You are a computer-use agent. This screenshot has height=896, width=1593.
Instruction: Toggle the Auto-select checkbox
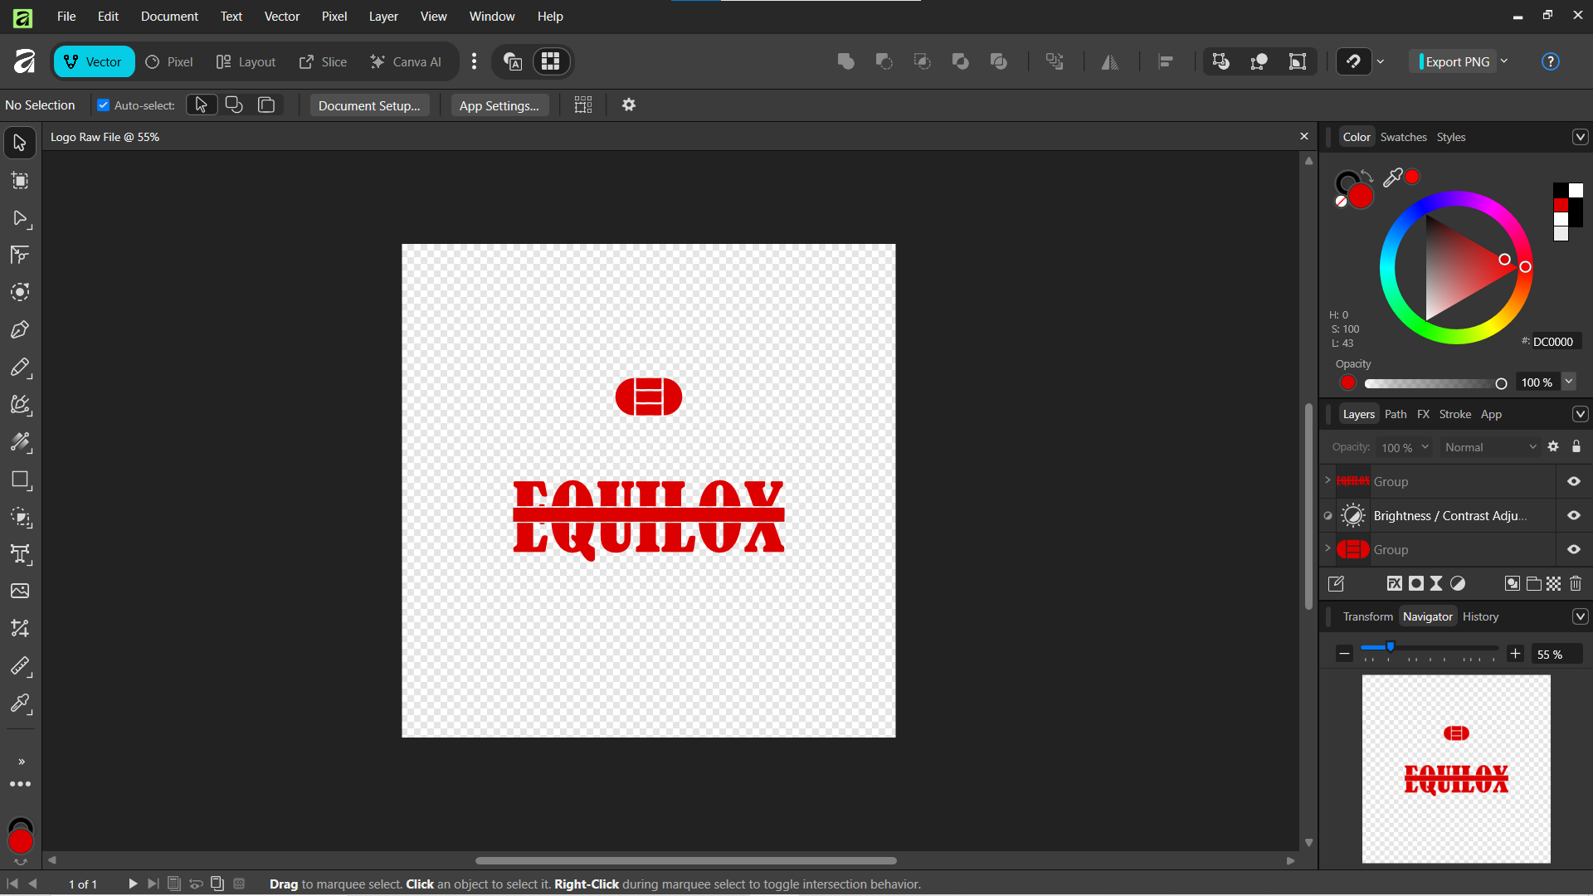click(x=104, y=105)
